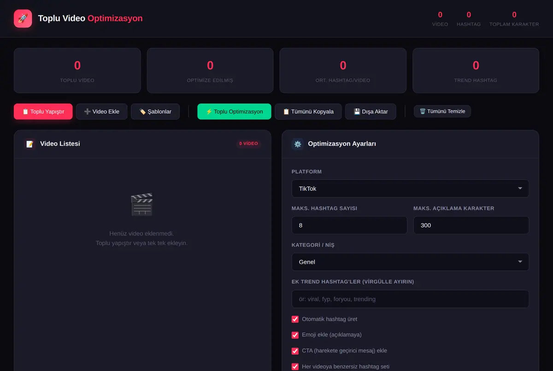553x371 pixels.
Task: Uncheck CTA (harekete geçirici mesaj) ekle
Action: [295, 351]
